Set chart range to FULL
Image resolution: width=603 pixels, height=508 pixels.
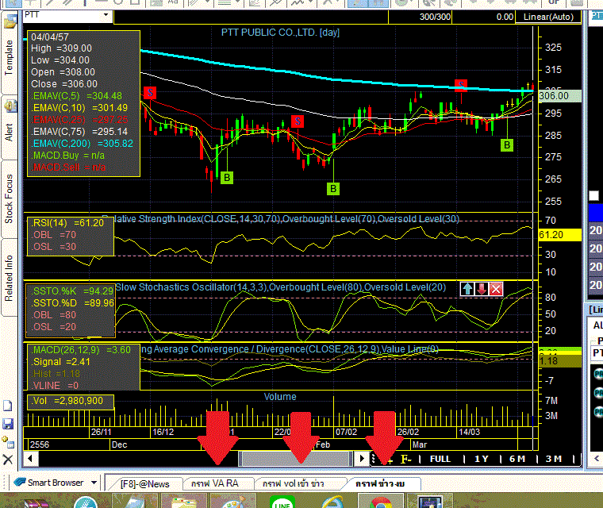tap(440, 459)
